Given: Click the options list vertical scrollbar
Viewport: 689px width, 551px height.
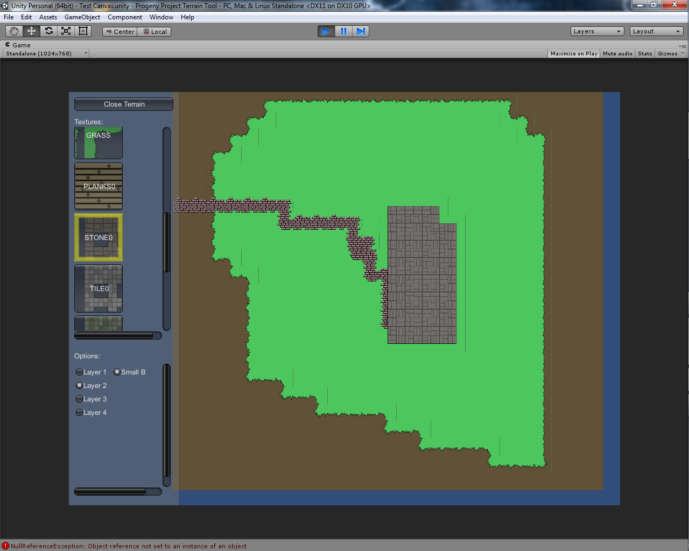Looking at the screenshot, I should (166, 425).
